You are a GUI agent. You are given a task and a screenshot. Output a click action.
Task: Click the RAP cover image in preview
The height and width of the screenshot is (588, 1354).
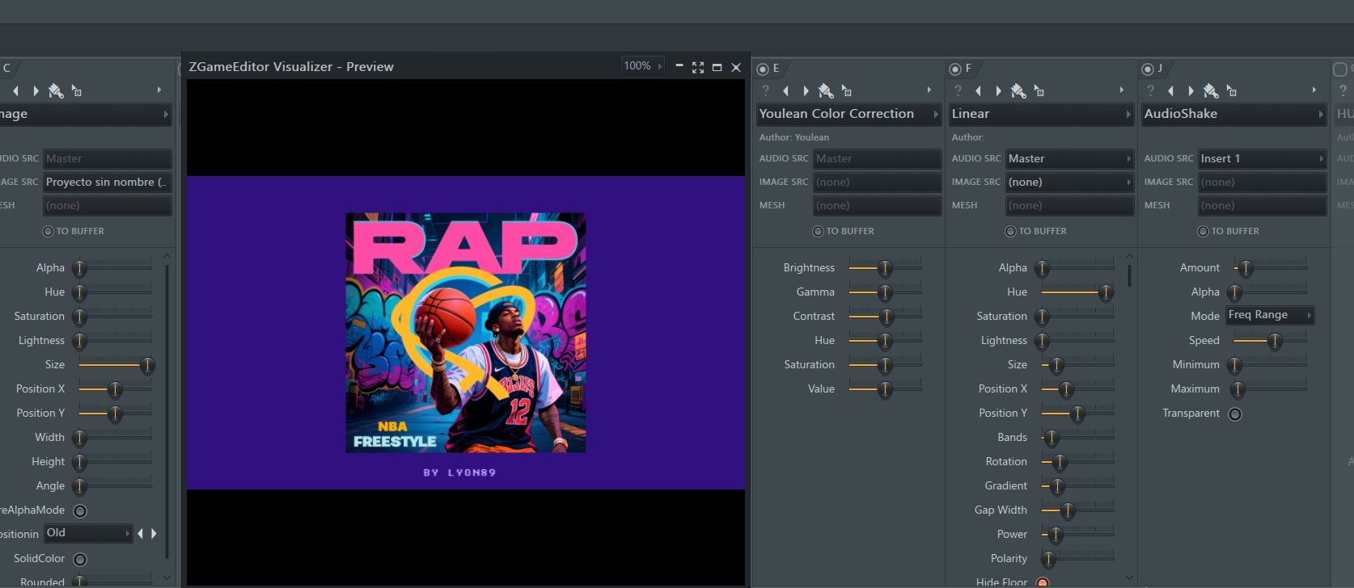point(466,332)
